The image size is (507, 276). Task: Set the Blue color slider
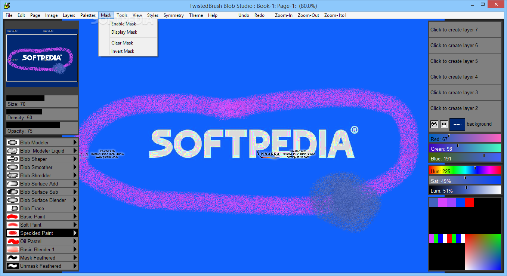tap(465, 158)
